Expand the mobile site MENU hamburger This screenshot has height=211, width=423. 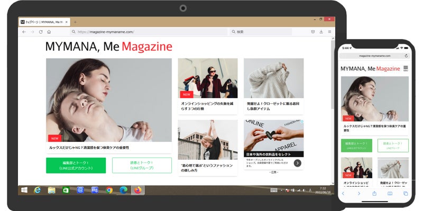coord(406,69)
